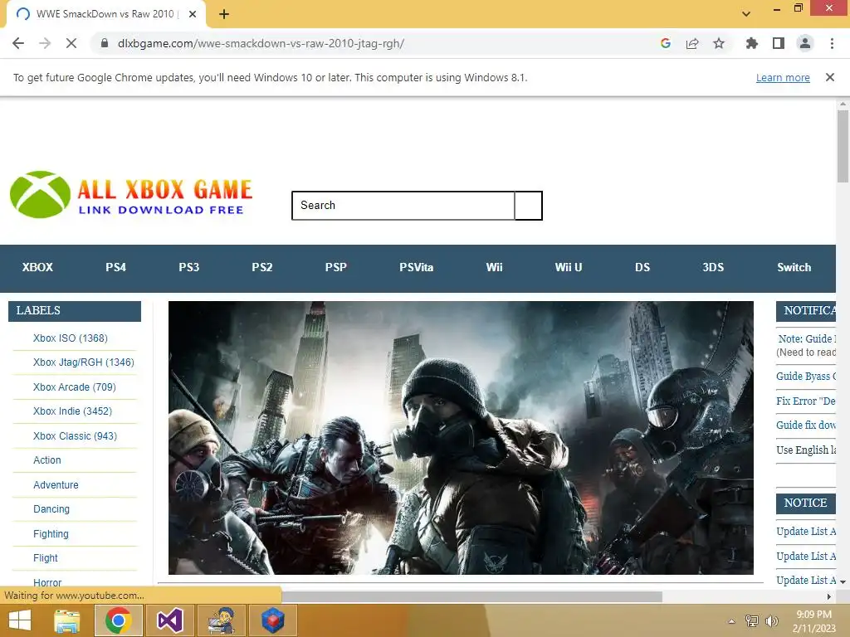Open Chrome's three-dot menu
This screenshot has width=850, height=637.
832,43
